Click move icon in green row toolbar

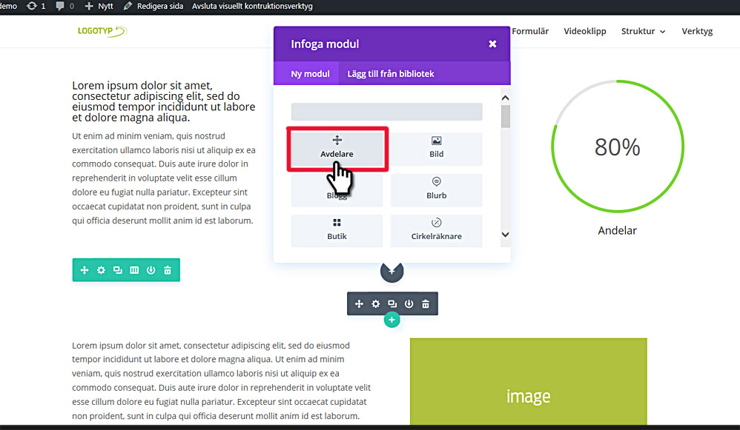point(85,270)
